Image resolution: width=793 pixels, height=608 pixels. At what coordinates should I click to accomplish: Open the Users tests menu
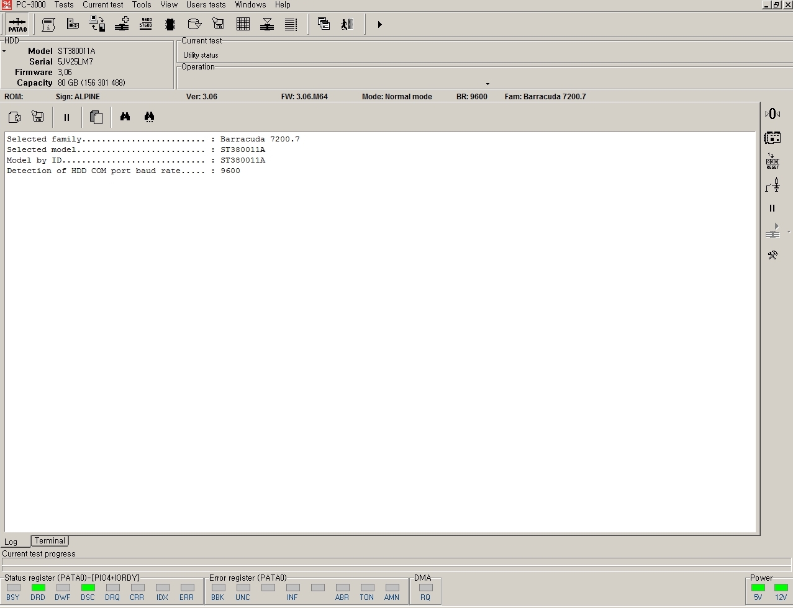pyautogui.click(x=206, y=4)
